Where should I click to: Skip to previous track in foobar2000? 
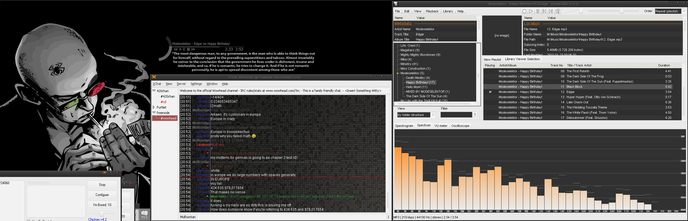click(544, 11)
